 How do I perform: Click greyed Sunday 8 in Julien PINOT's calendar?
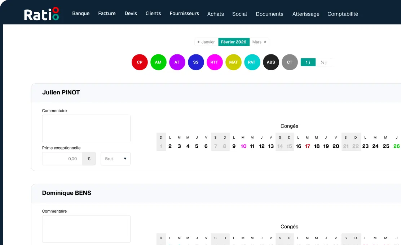[225, 146]
